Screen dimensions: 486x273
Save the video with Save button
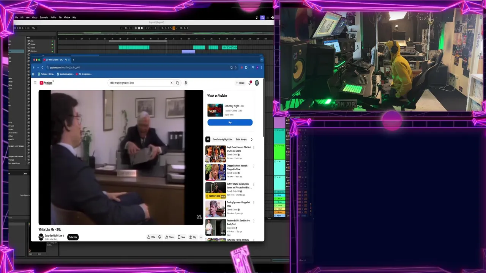[181, 237]
